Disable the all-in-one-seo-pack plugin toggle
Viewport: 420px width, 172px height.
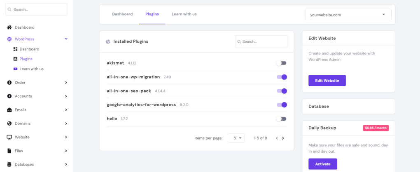click(282, 91)
